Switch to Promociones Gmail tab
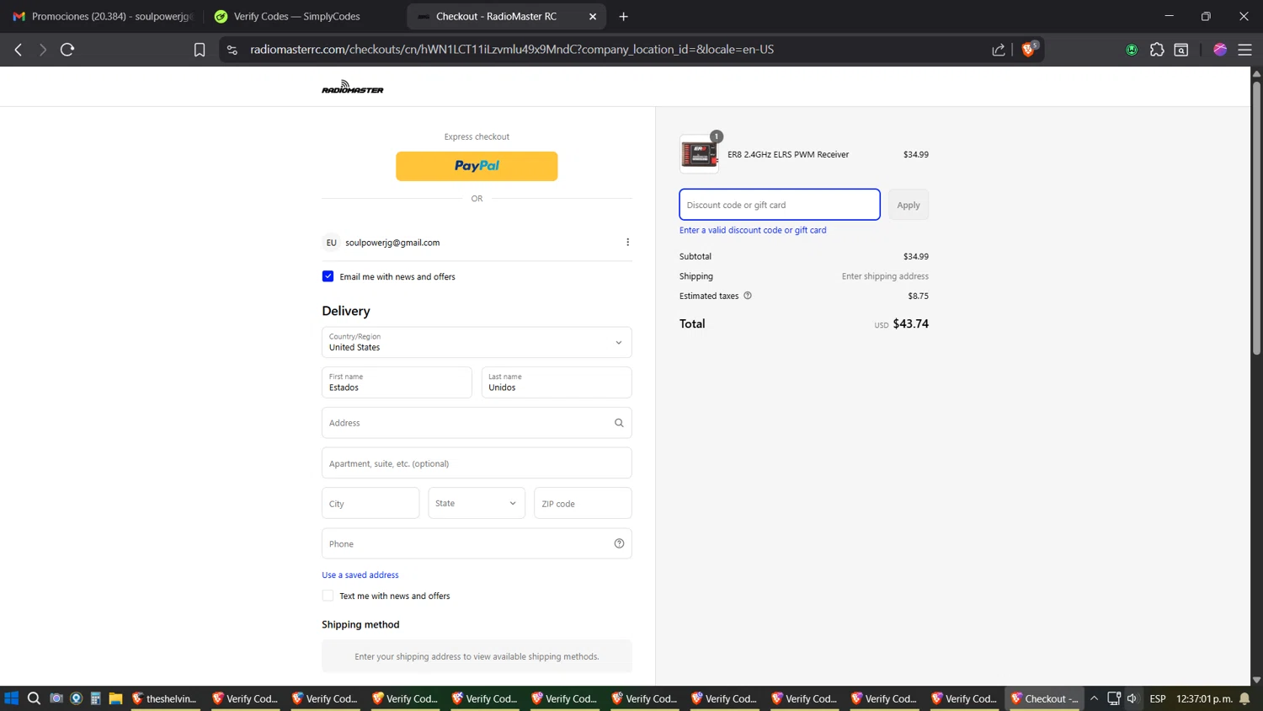 [103, 16]
